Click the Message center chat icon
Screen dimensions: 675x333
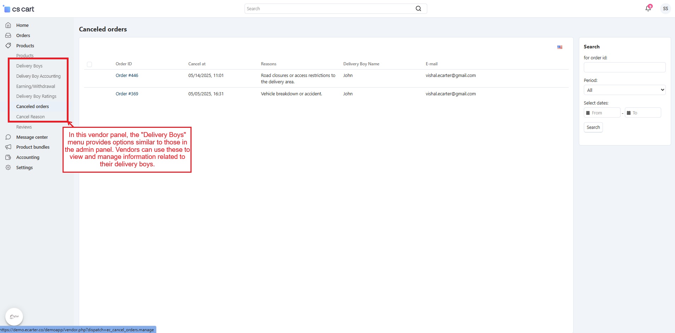[x=8, y=137]
